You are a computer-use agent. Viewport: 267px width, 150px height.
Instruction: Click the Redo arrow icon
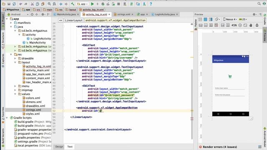[x=26, y=4]
